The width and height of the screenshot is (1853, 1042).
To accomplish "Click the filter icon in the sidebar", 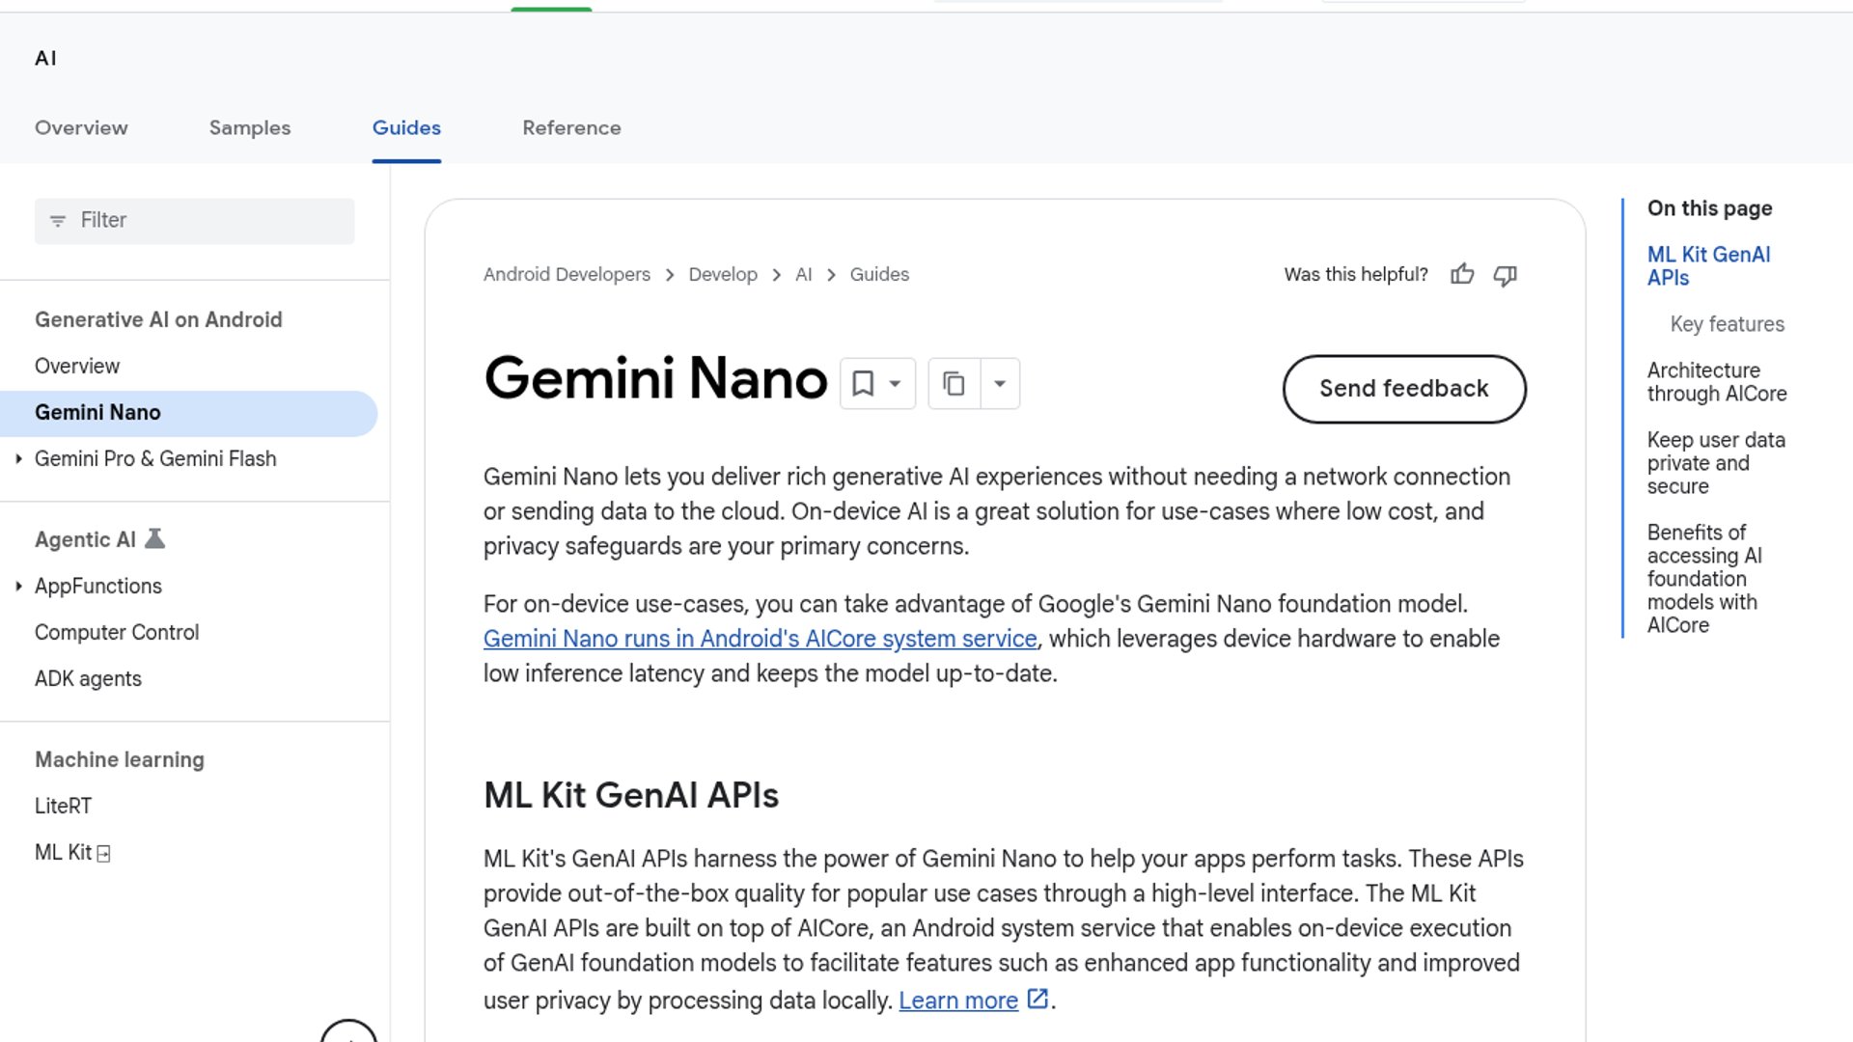I will [x=58, y=221].
